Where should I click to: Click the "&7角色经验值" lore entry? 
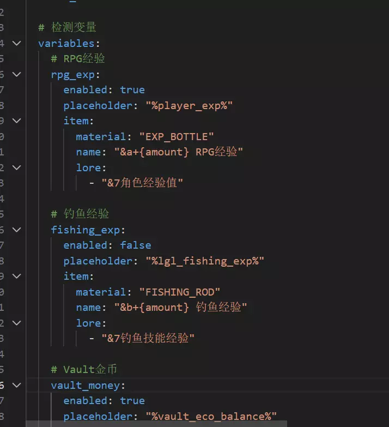click(142, 183)
